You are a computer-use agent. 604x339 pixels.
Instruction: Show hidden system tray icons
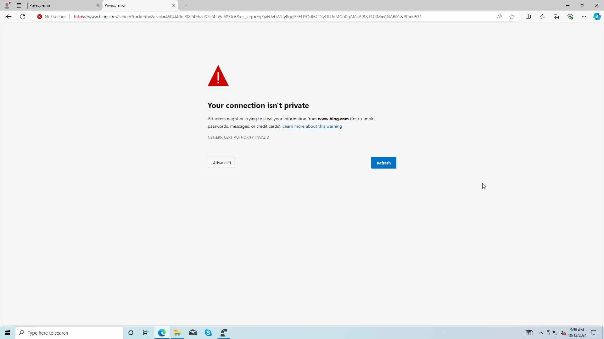[x=541, y=333]
